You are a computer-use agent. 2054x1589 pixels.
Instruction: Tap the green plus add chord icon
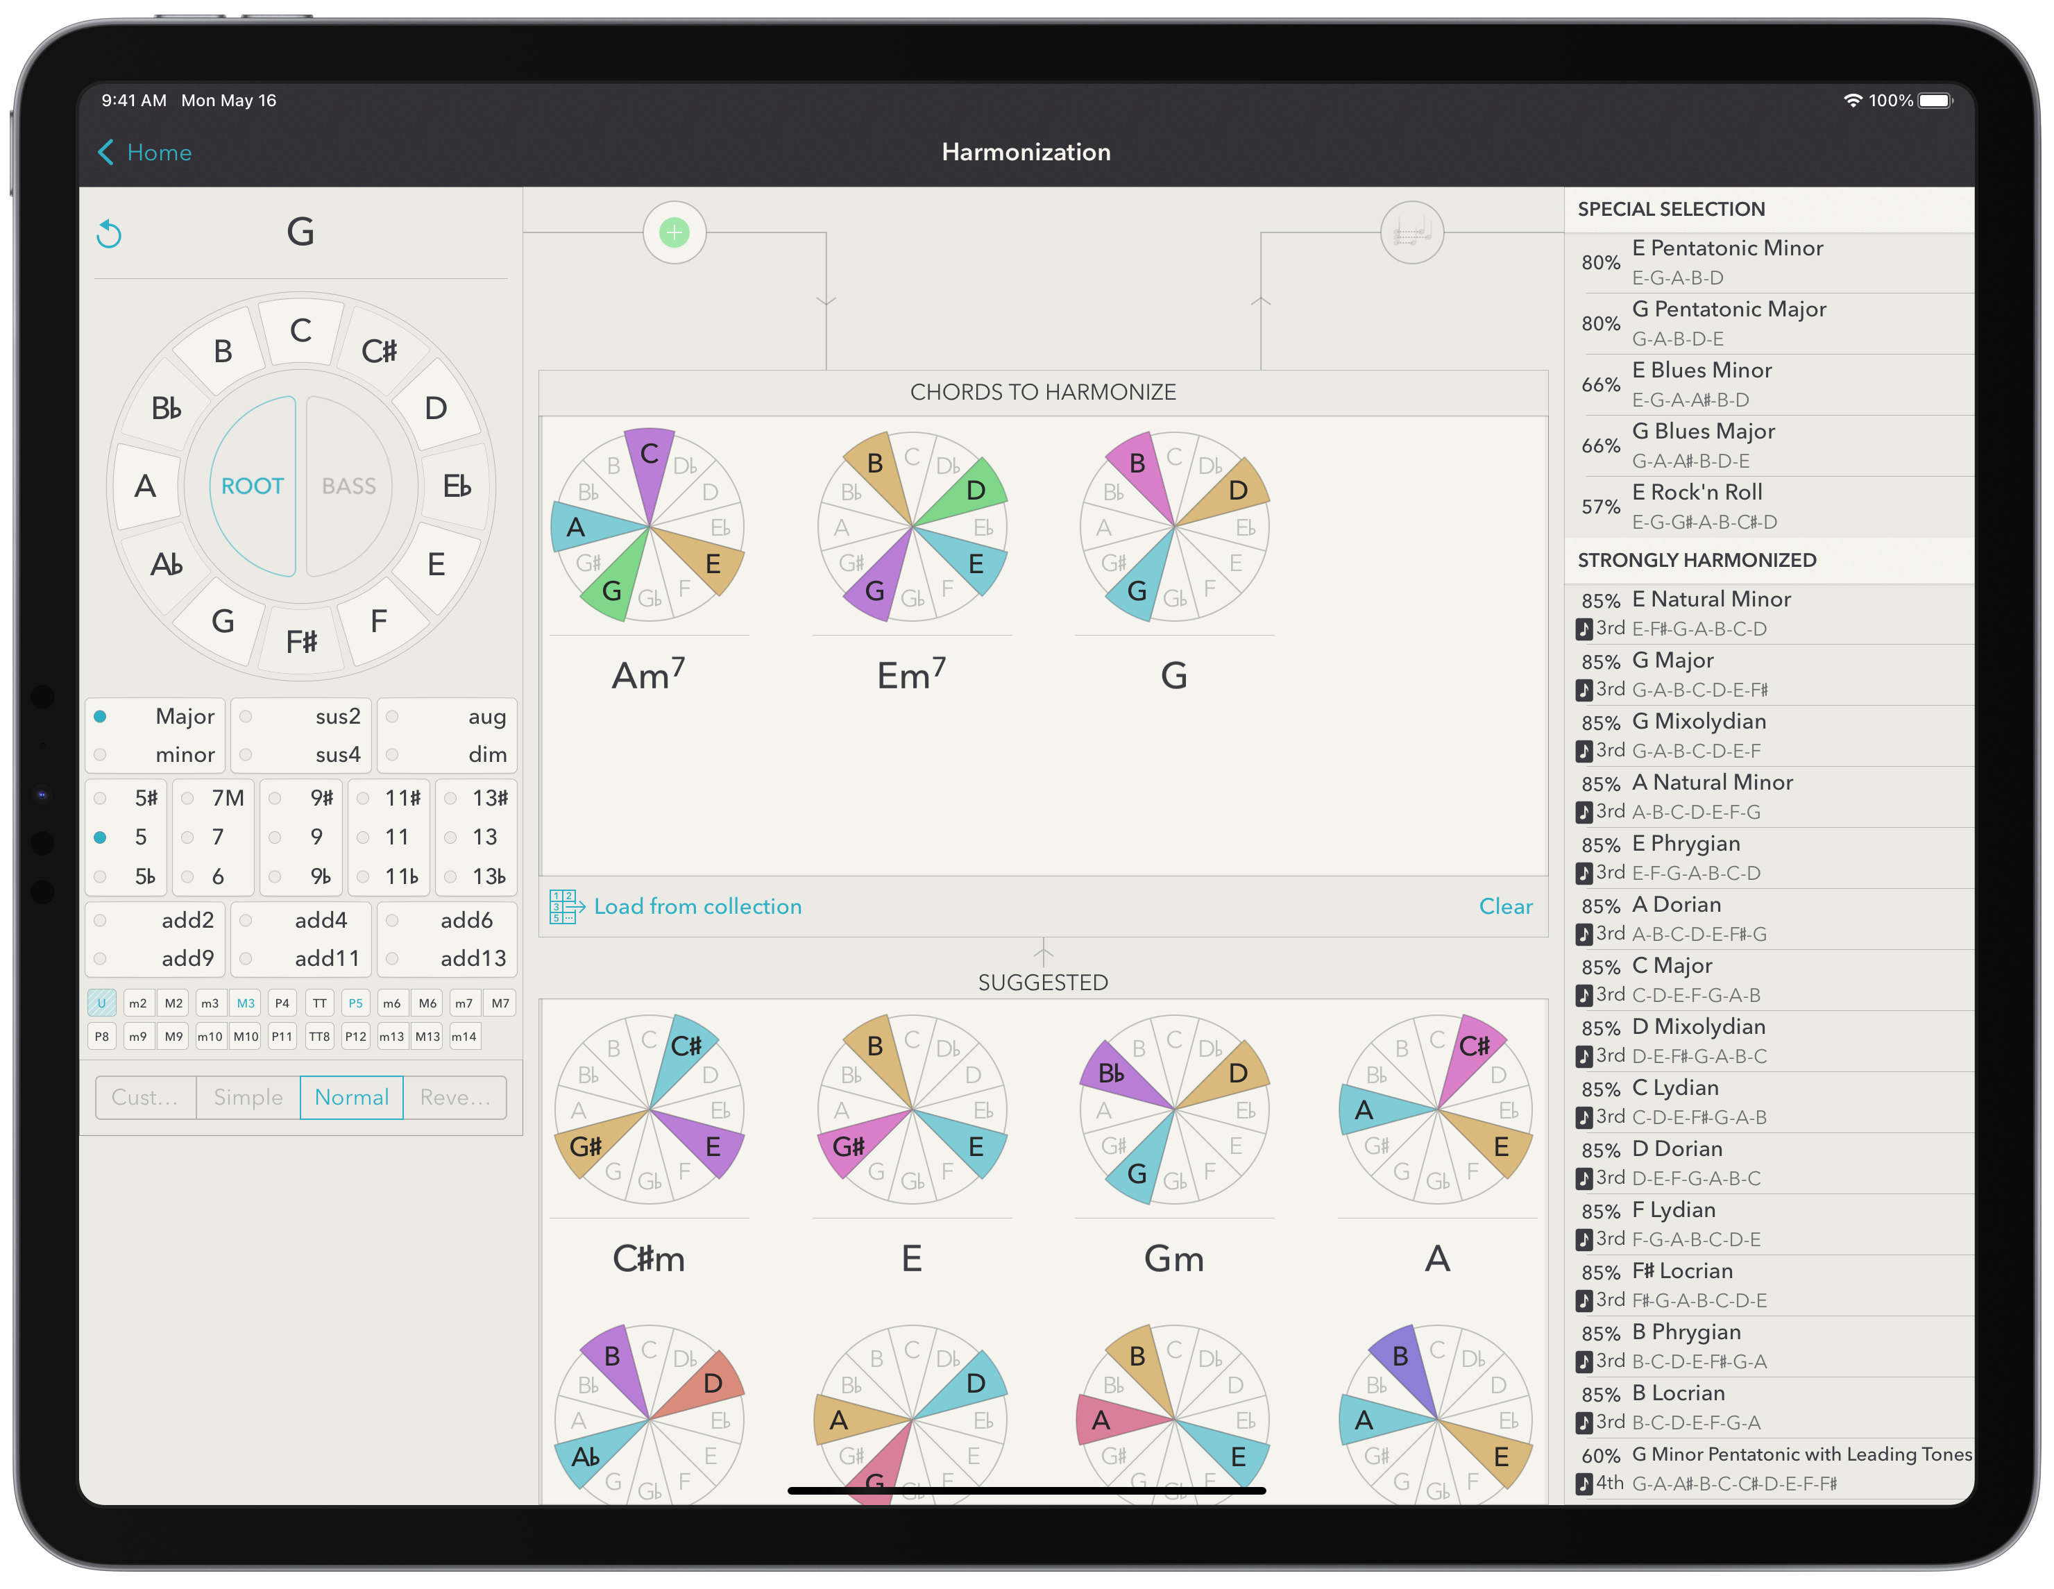click(x=674, y=232)
